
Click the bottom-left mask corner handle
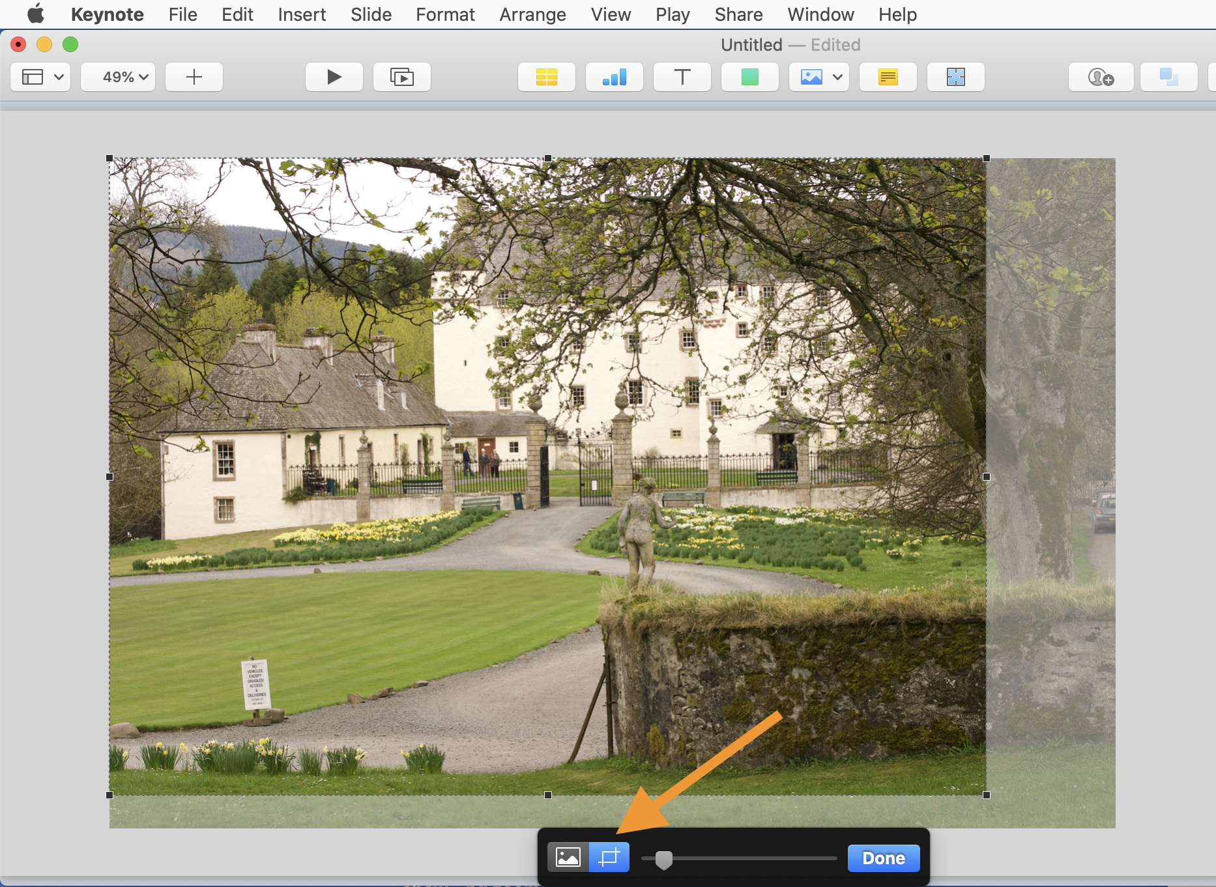point(109,795)
